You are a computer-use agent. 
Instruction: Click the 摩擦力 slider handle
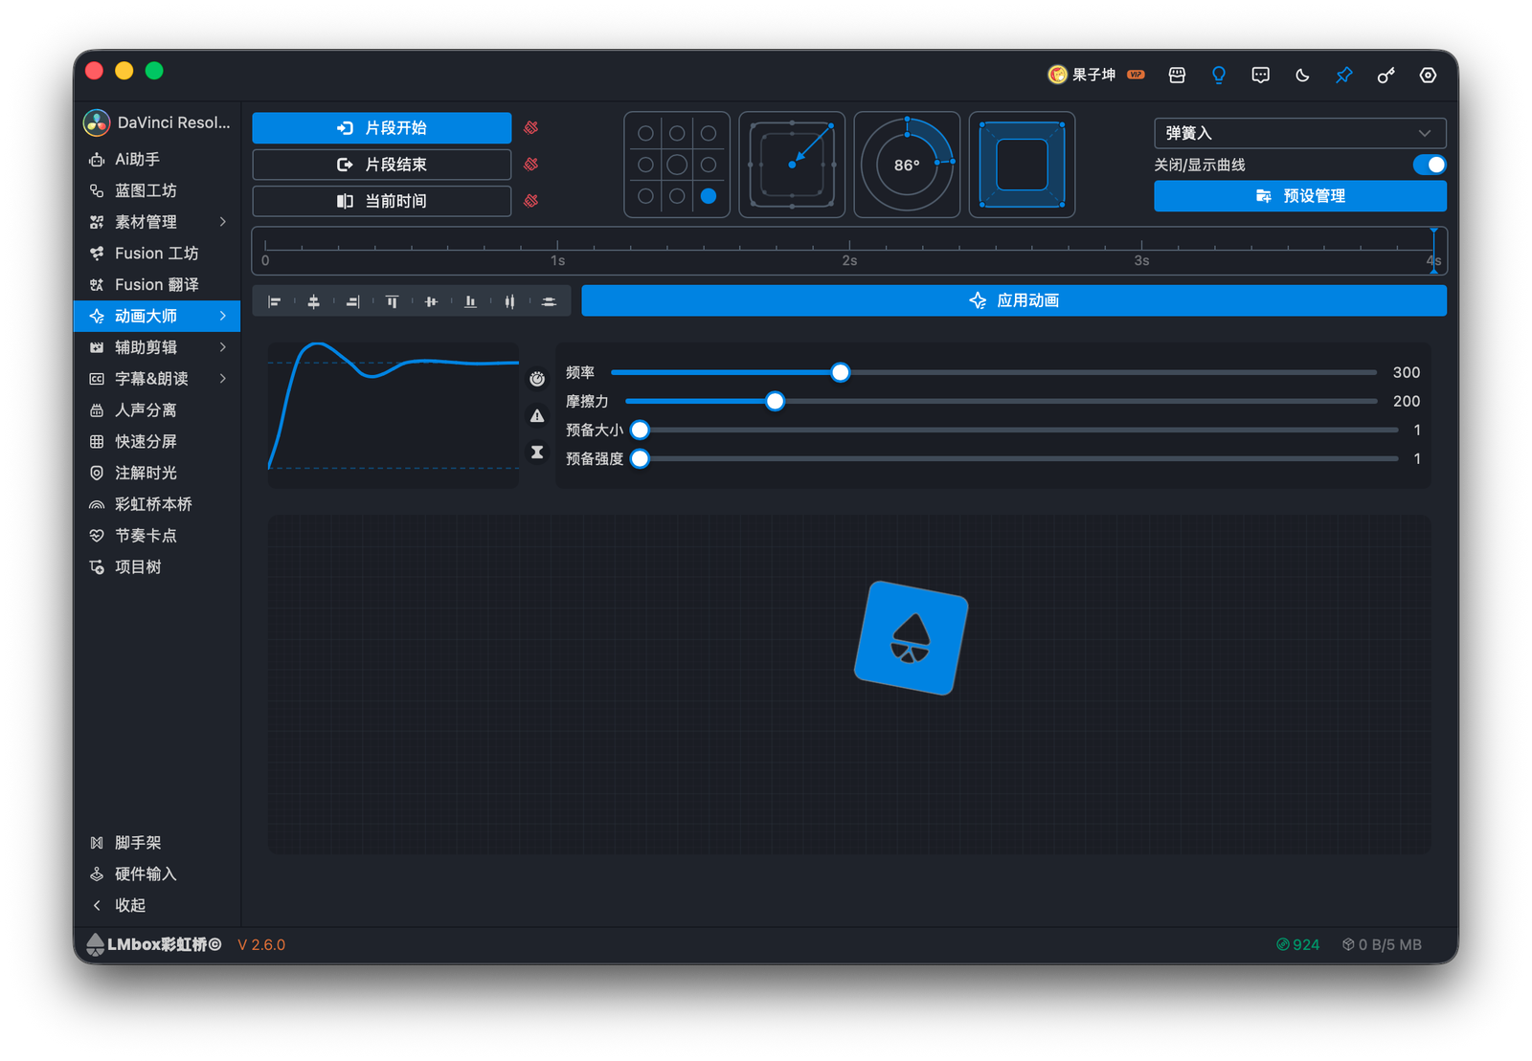pyautogui.click(x=775, y=401)
